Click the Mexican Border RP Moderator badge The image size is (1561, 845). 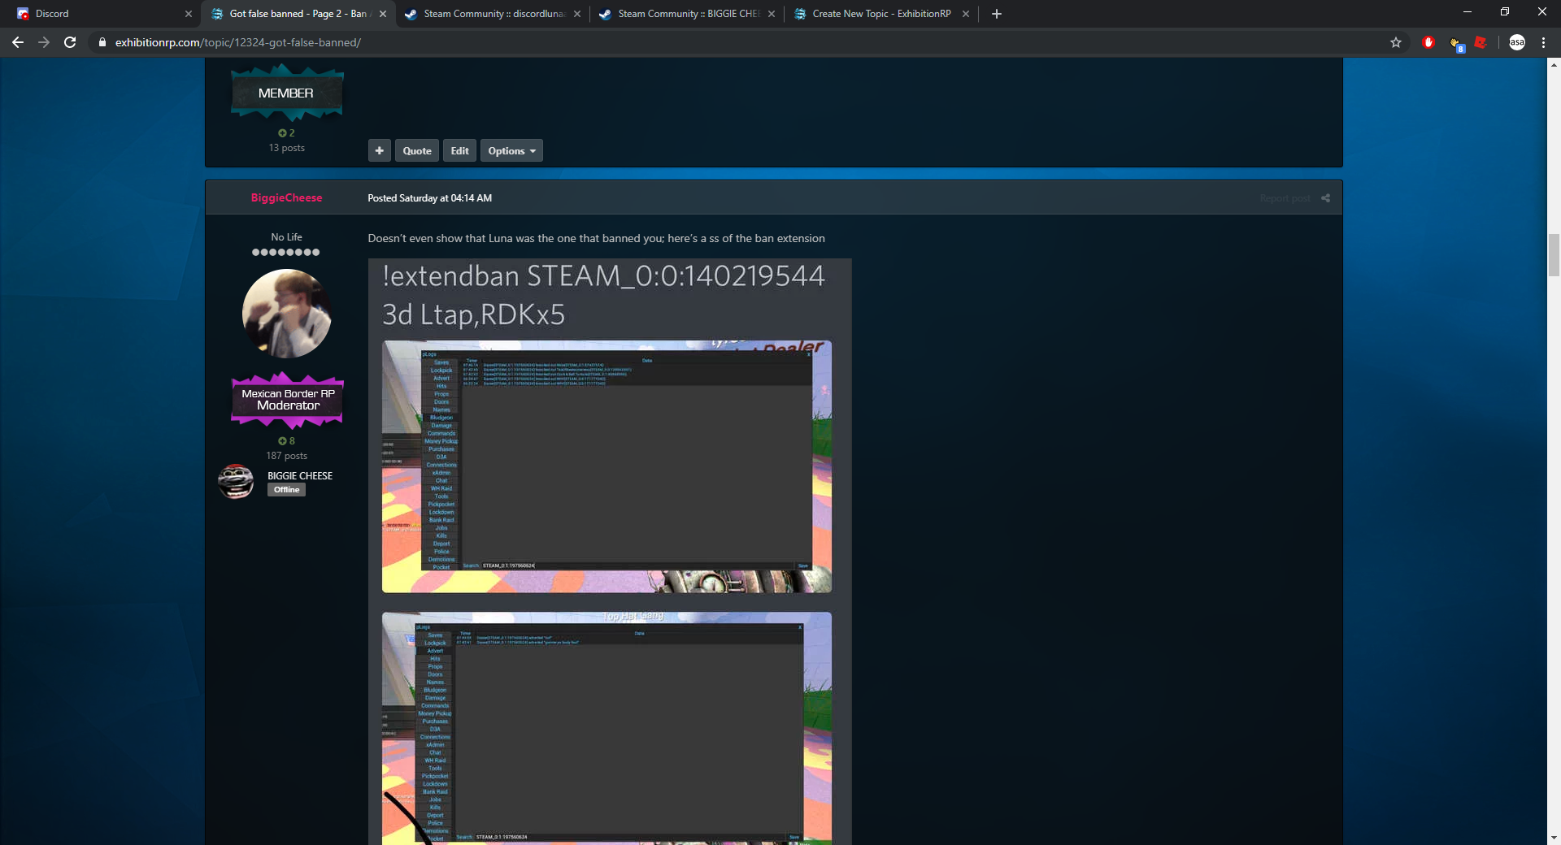click(x=287, y=400)
